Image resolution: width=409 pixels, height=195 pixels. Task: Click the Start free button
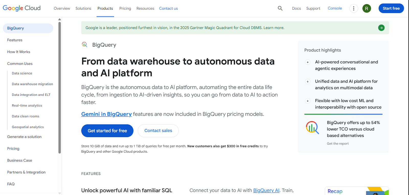391,8
